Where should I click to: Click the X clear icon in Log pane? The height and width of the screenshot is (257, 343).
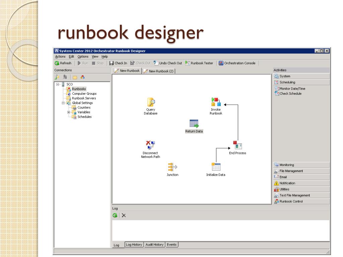pyautogui.click(x=124, y=215)
